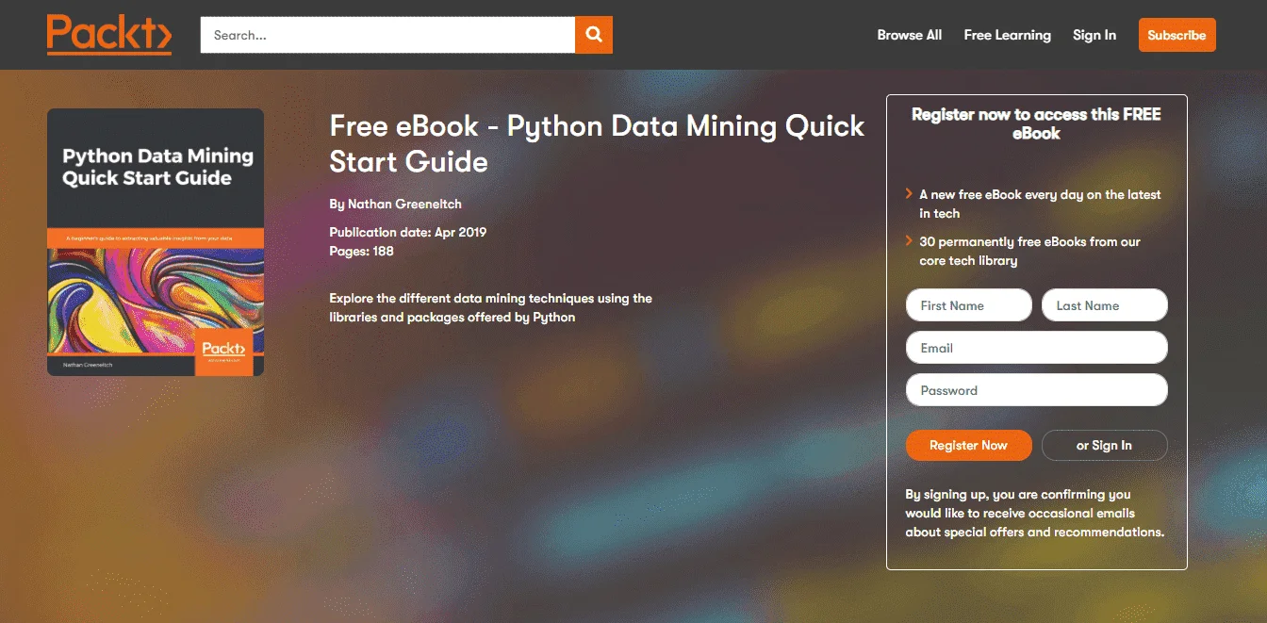Click the 'or Sign In' button
1267x623 pixels.
click(x=1105, y=445)
